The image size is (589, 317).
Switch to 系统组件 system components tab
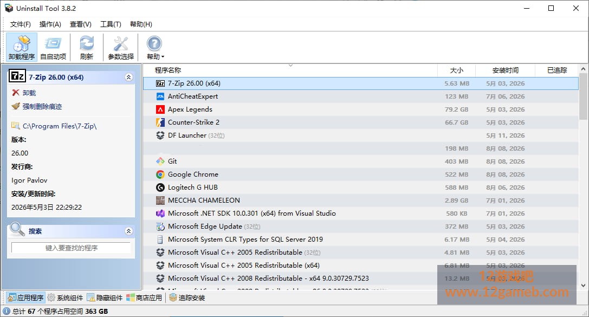tap(65, 297)
